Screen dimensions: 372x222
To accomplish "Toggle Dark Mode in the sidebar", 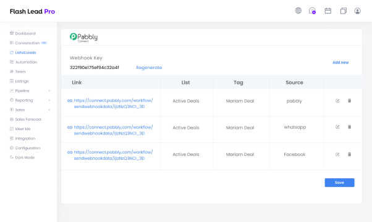I will click(22, 157).
